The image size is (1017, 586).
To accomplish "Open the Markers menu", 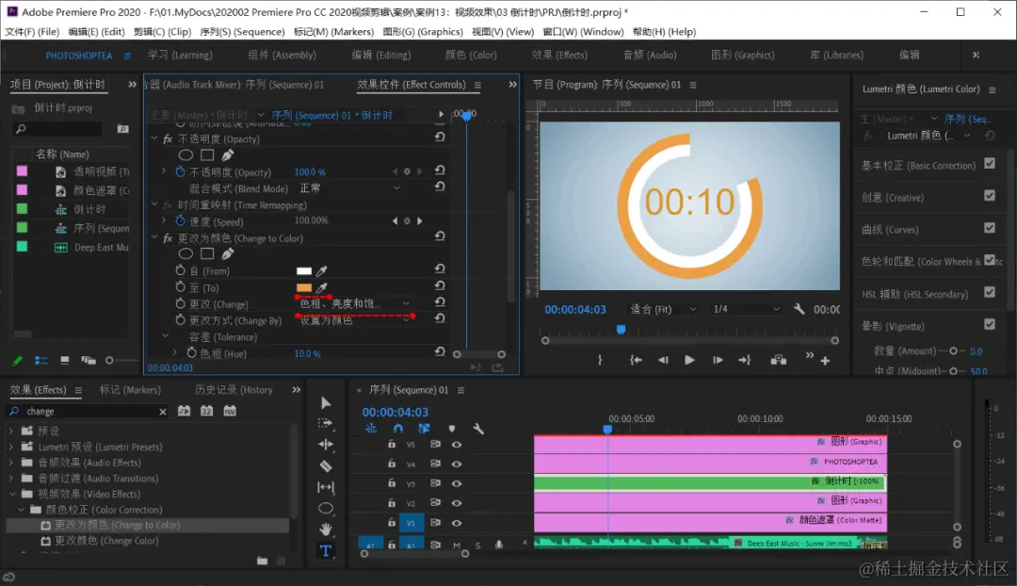I will [333, 32].
